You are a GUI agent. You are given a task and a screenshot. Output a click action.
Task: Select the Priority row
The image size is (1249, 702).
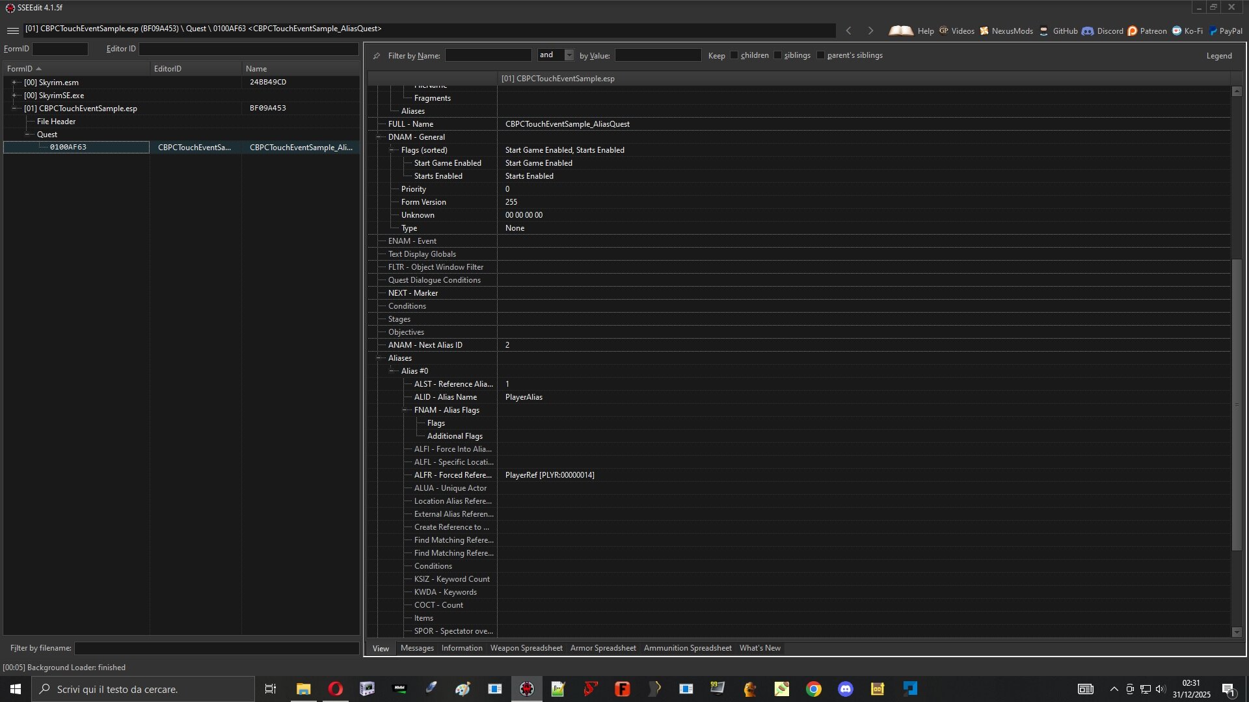pyautogui.click(x=799, y=189)
